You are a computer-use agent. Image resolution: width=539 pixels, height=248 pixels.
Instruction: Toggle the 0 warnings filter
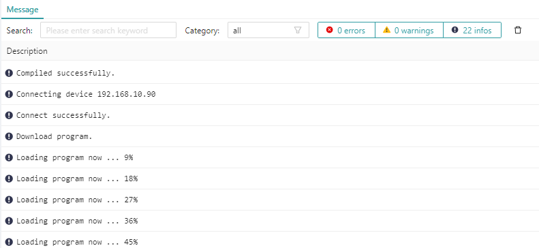409,30
